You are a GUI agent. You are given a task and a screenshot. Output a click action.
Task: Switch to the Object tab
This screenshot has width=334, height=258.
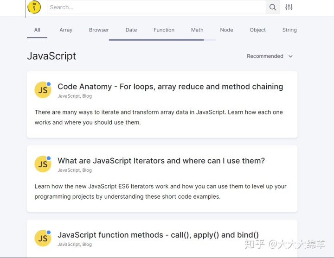point(257,30)
